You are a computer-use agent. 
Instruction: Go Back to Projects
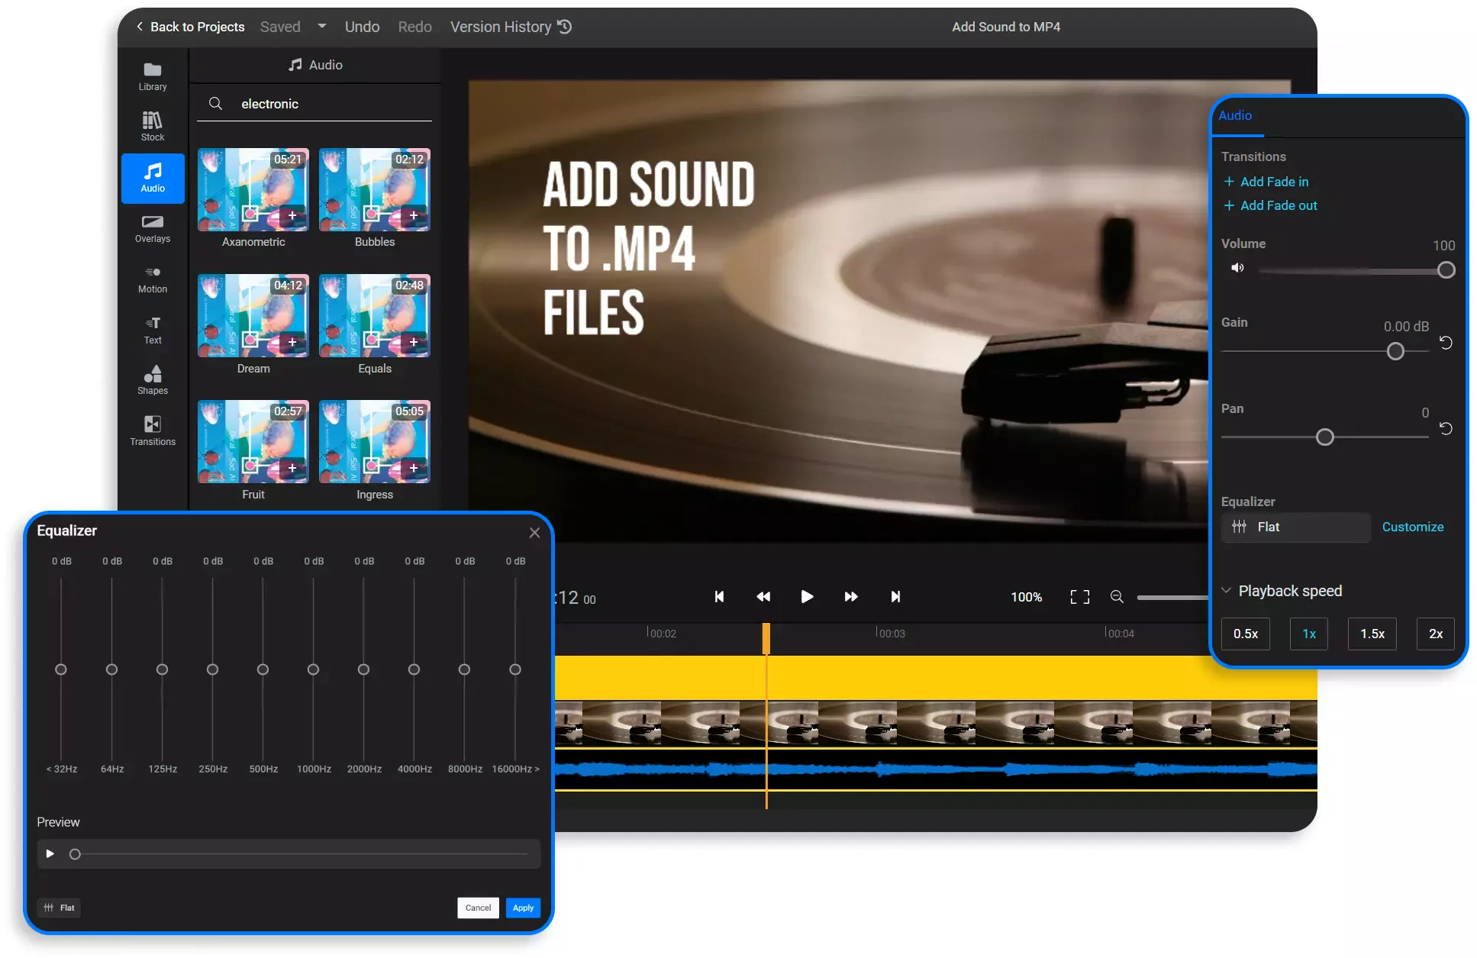pyautogui.click(x=189, y=26)
